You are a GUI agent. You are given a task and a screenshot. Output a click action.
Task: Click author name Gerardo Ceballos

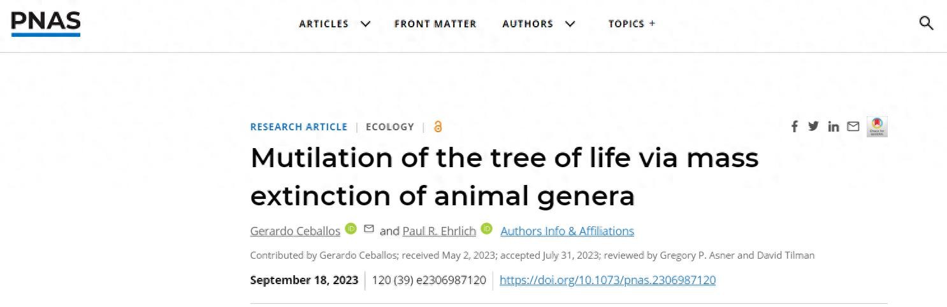(x=295, y=231)
